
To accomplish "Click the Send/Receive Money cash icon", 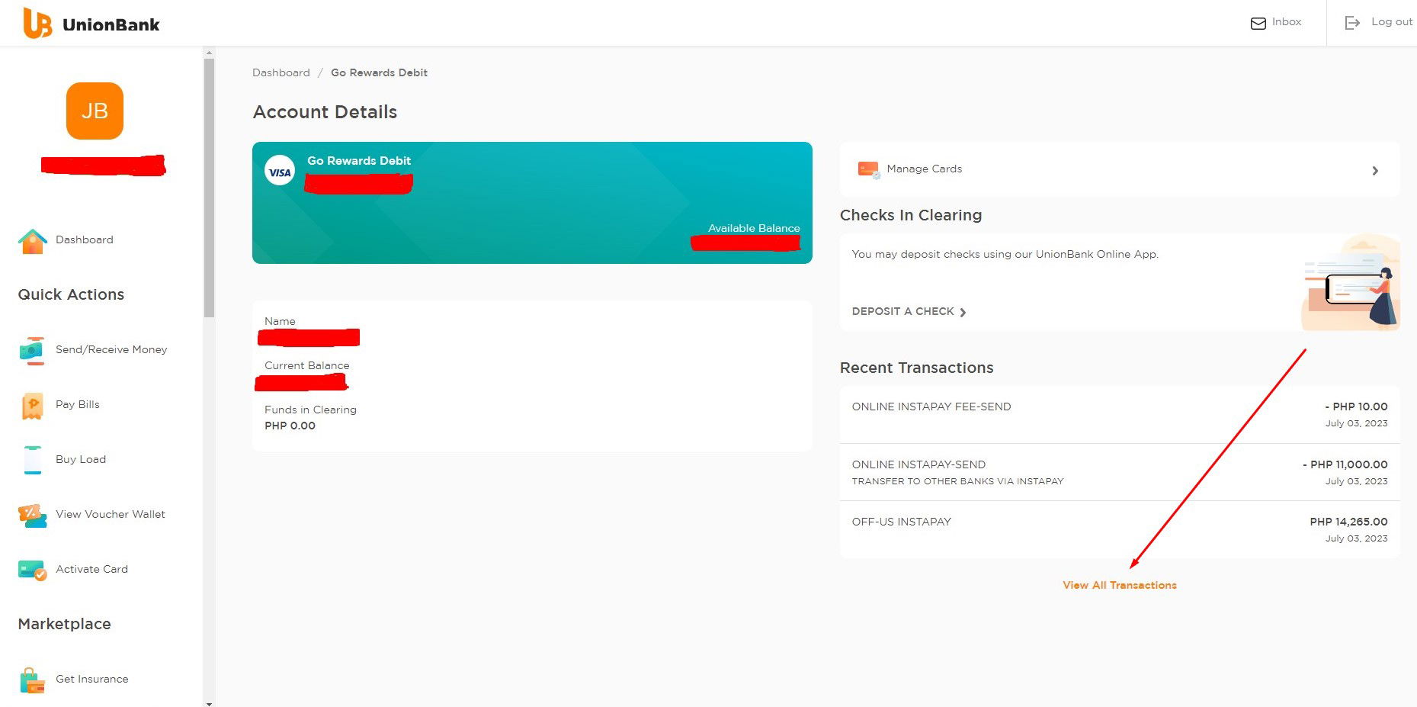I will pyautogui.click(x=32, y=350).
